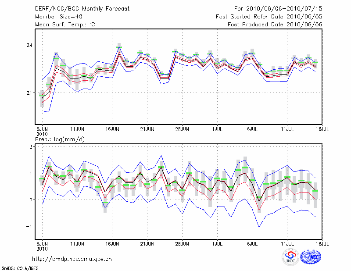Click the 11JUL marker under temperature chart
The image size is (351, 271).
point(287,130)
